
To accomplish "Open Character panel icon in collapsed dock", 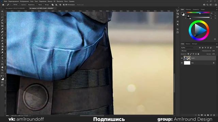I will click(x=178, y=22).
